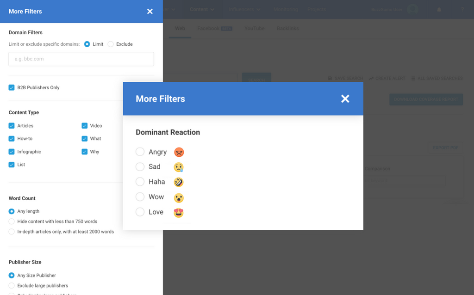Screen dimensions: 474x295
Task: Click Download Coverage Report button
Action: (x=426, y=99)
